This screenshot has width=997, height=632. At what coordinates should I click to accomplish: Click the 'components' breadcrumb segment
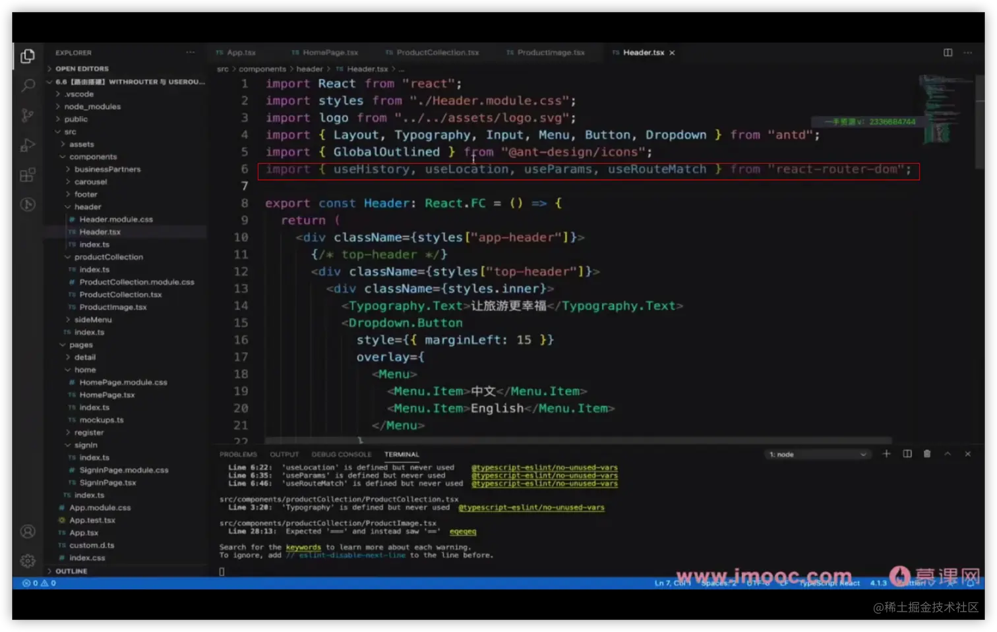coord(262,69)
